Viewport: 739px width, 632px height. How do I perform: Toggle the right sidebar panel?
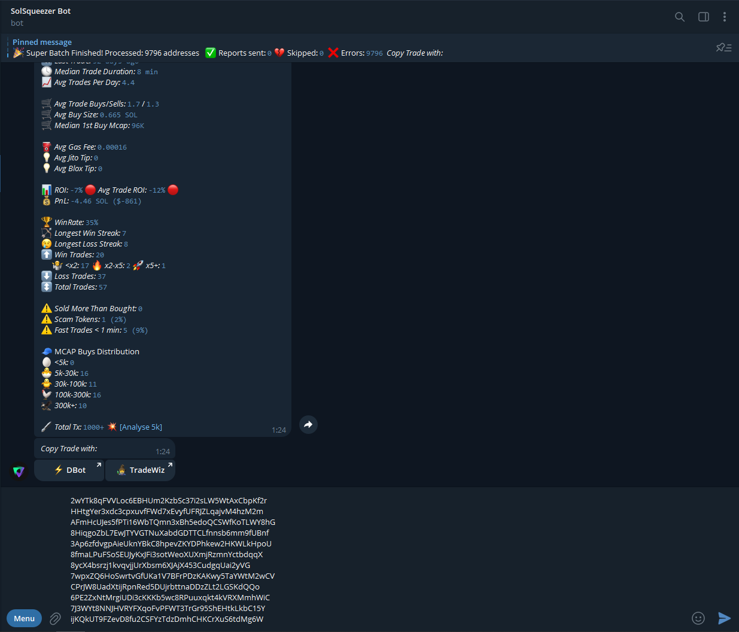point(704,17)
